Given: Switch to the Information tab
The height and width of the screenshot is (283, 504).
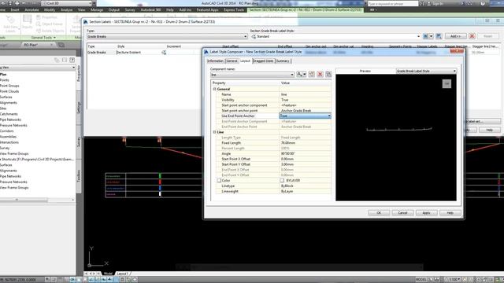Looking at the screenshot, I should (x=215, y=61).
